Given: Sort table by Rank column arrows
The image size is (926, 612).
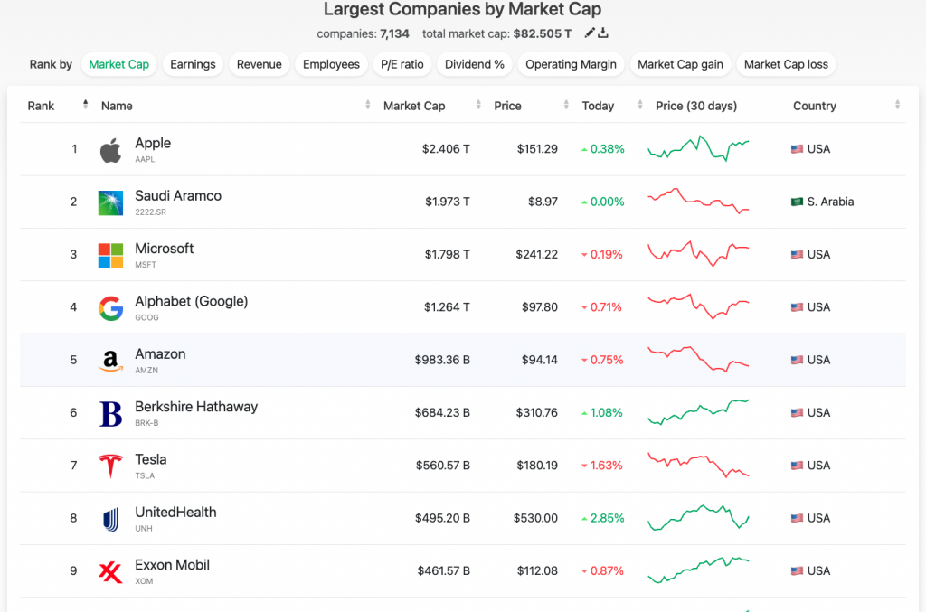Looking at the screenshot, I should pyautogui.click(x=85, y=106).
